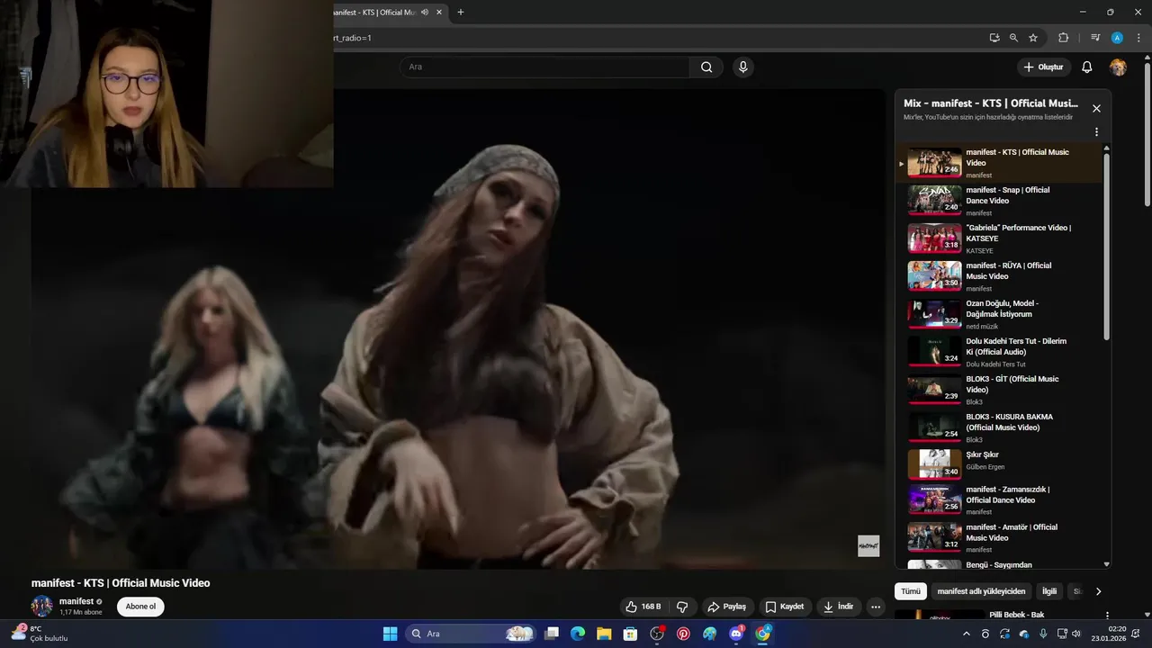The width and height of the screenshot is (1152, 648).
Task: Bookmark this page with the star icon
Action: [x=1033, y=38]
